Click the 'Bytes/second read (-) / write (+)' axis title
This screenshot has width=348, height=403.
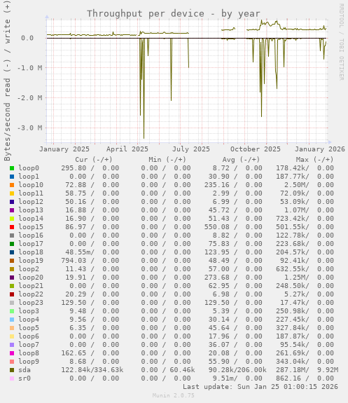point(7,81)
